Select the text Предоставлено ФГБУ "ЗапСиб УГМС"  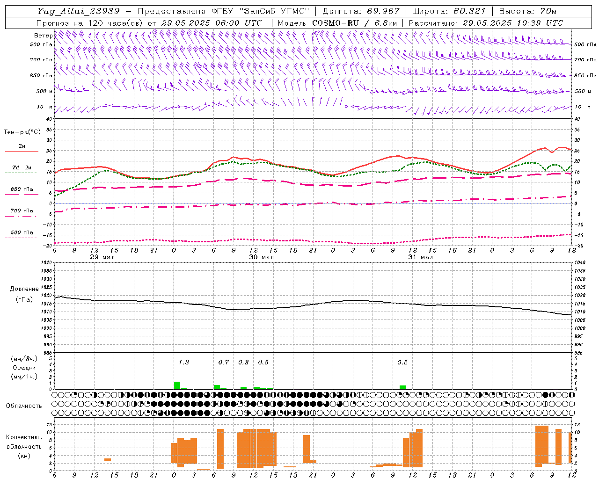point(224,11)
